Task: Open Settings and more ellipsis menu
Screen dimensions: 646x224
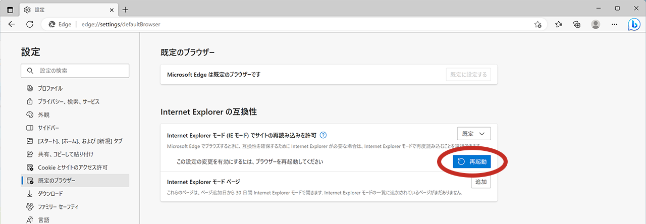Action: point(615,24)
